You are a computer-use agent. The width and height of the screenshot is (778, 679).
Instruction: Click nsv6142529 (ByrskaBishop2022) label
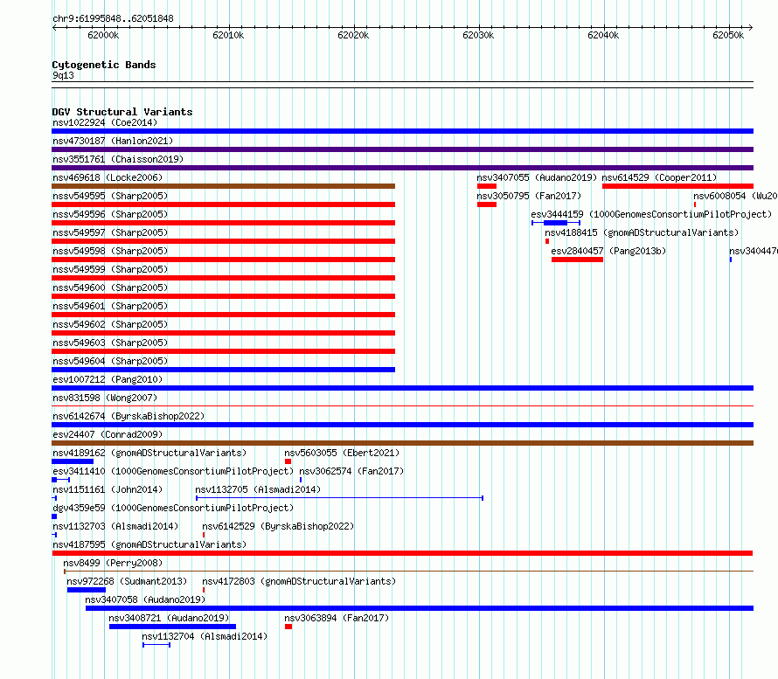click(x=278, y=526)
